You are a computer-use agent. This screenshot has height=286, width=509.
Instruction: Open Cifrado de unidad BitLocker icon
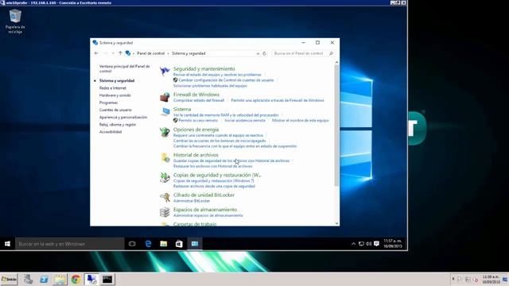click(165, 197)
